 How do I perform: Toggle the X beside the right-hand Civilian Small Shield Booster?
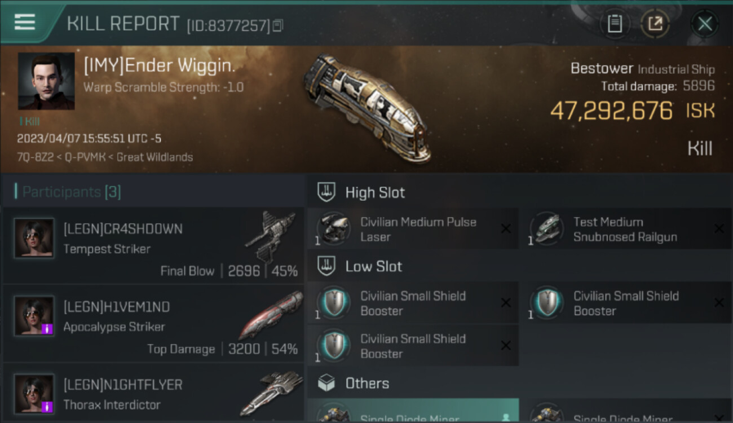tap(719, 303)
